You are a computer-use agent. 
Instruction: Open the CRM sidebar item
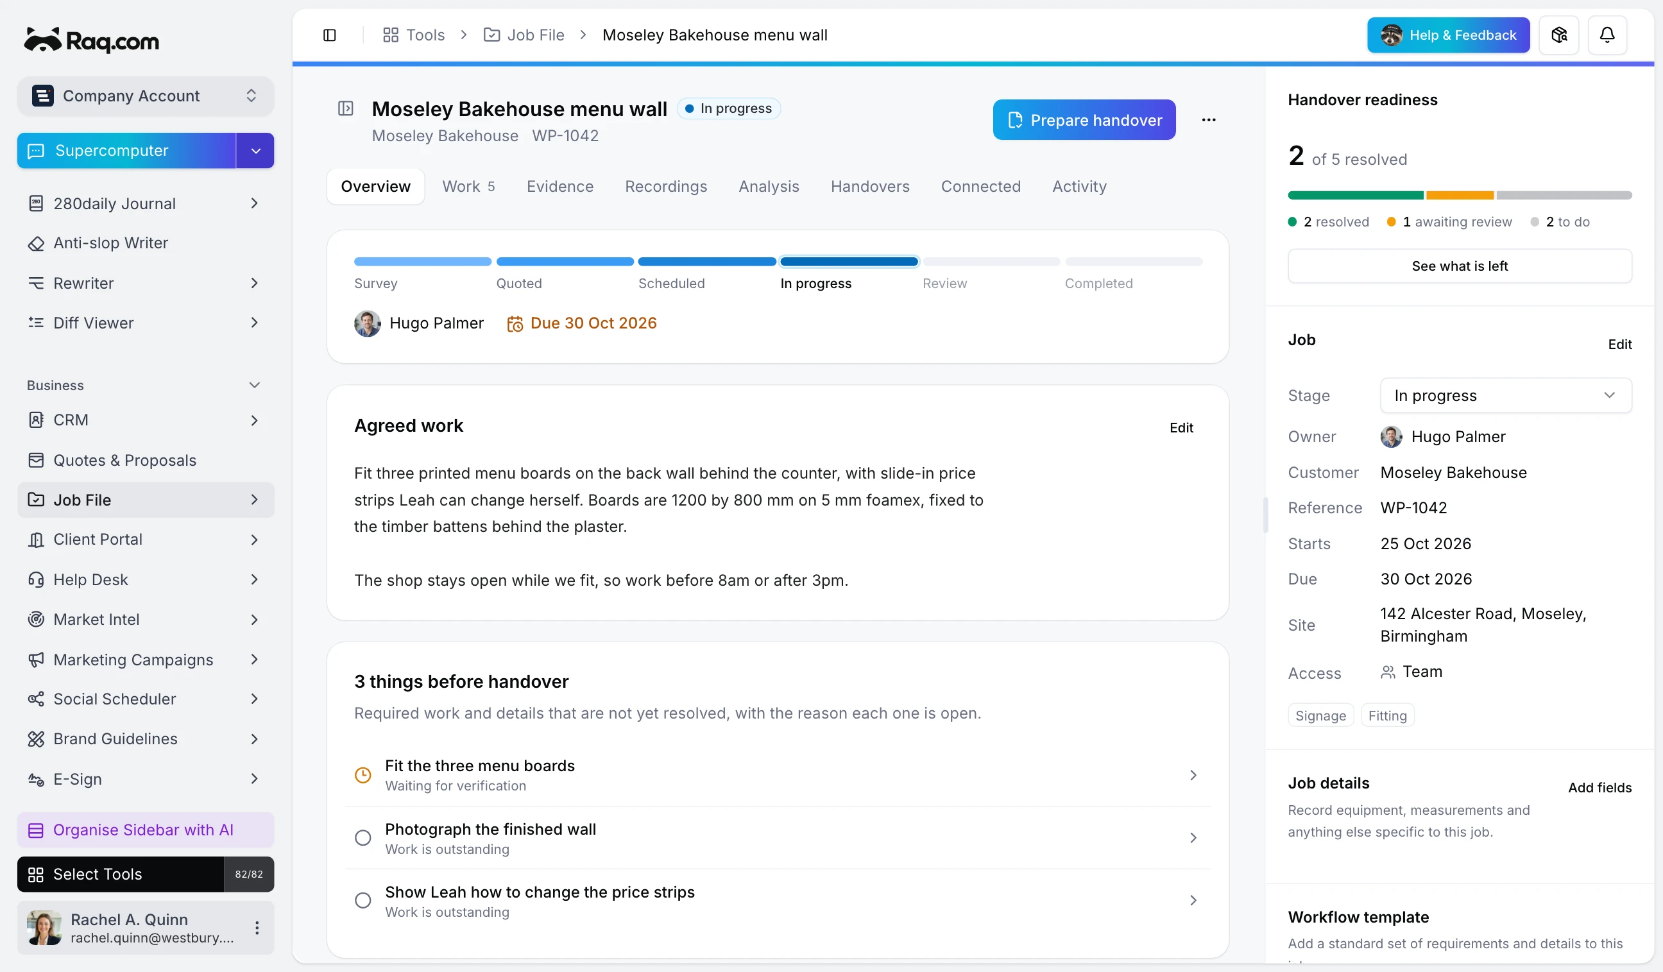145,420
